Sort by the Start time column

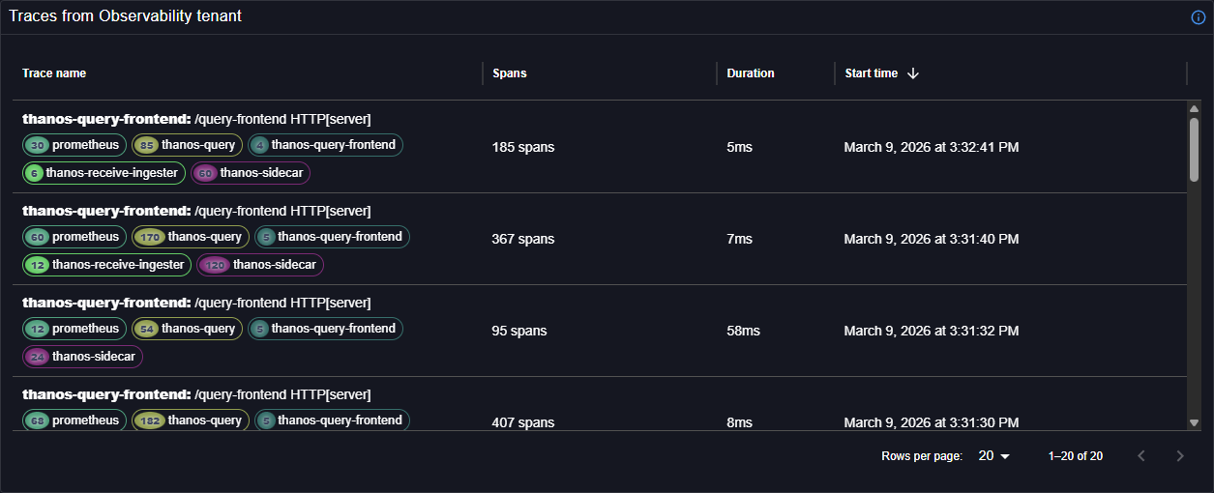(x=871, y=73)
